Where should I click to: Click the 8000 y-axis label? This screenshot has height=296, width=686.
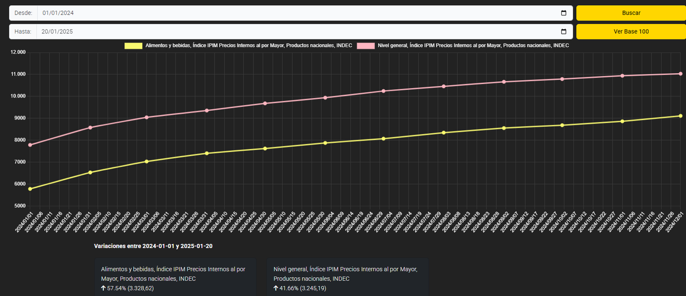[20, 140]
